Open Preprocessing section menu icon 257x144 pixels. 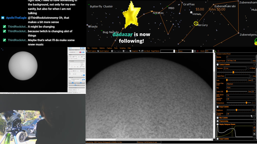pyautogui.click(x=254, y=121)
